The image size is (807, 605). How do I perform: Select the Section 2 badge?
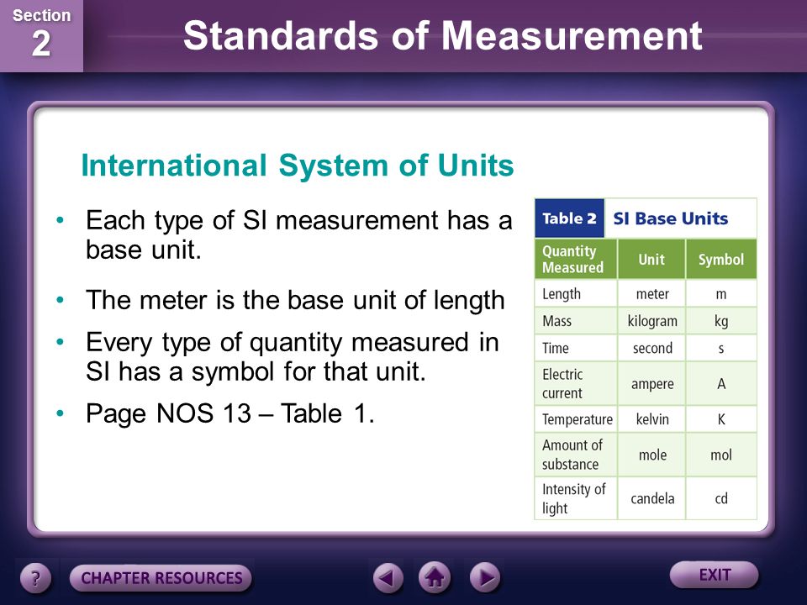pos(41,36)
